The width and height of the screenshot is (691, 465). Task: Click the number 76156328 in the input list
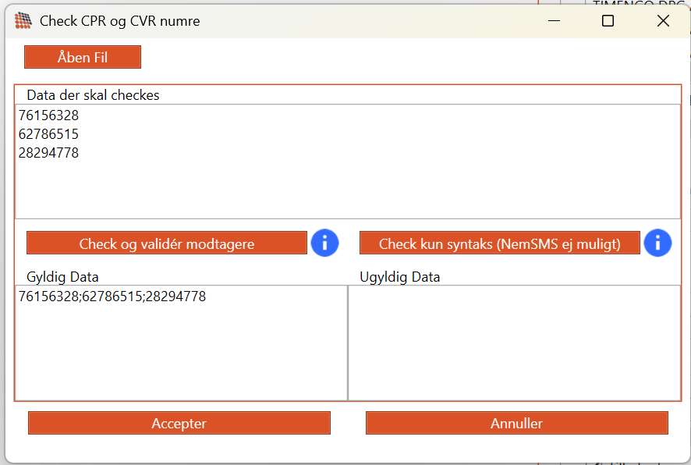click(48, 115)
